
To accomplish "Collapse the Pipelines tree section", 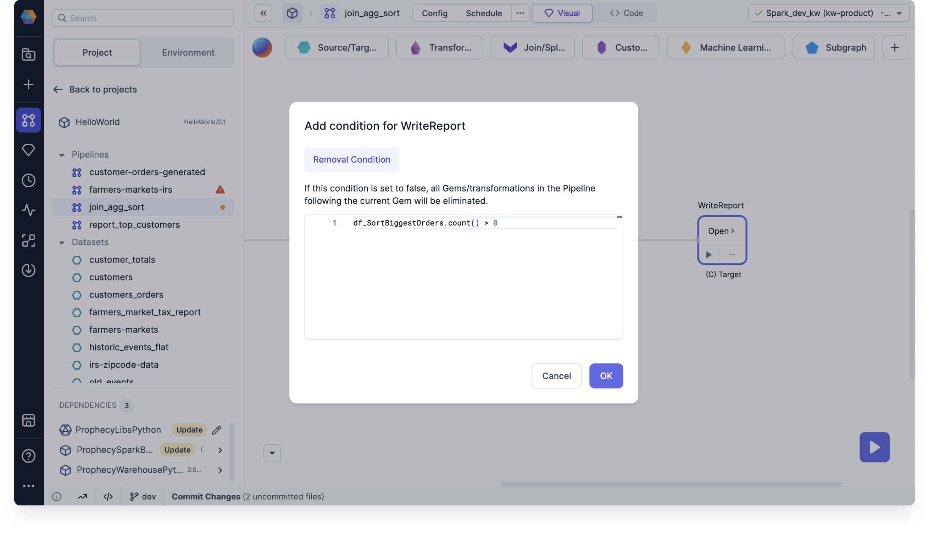I will pos(62,155).
